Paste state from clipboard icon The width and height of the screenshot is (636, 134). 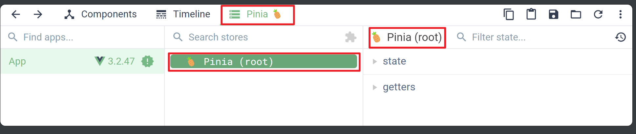pos(531,14)
